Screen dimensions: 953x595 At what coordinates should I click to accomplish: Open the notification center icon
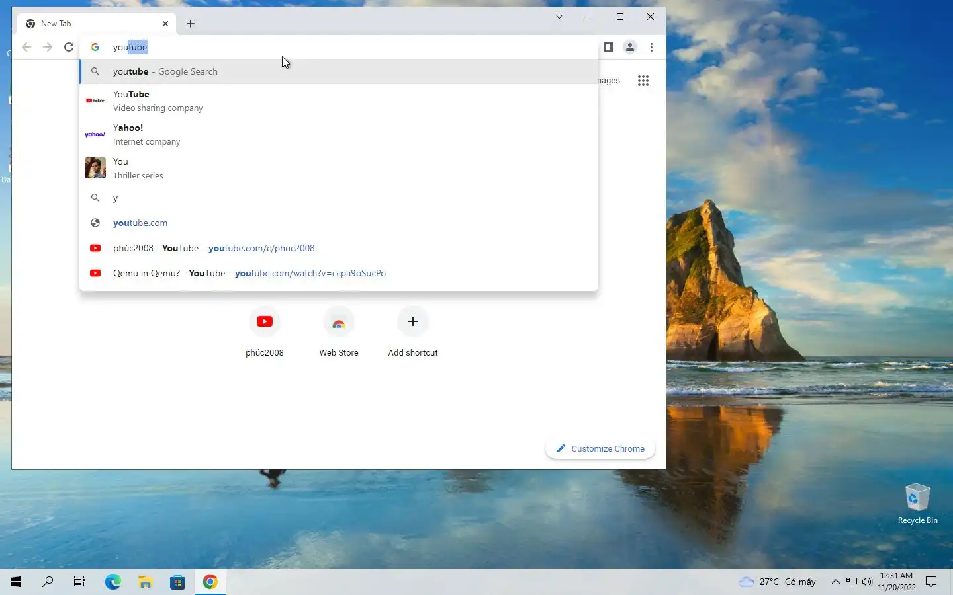point(931,582)
